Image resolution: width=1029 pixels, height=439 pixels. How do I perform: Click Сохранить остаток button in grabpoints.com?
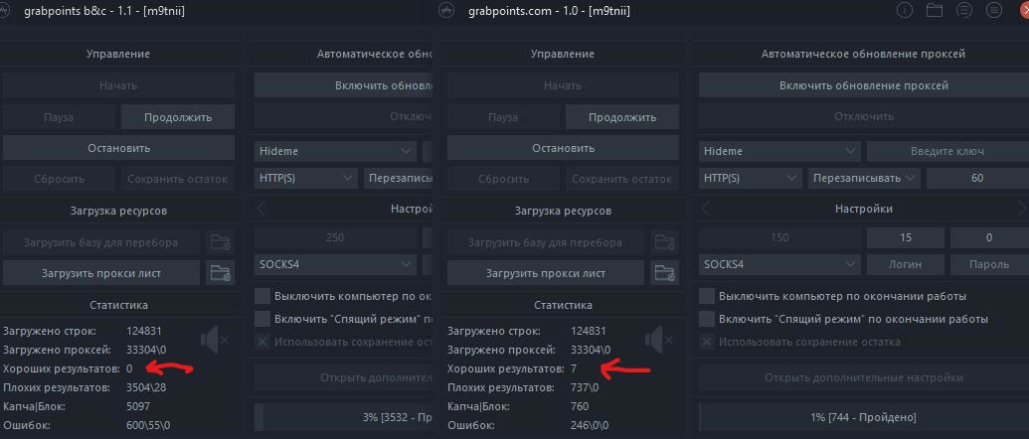(622, 179)
